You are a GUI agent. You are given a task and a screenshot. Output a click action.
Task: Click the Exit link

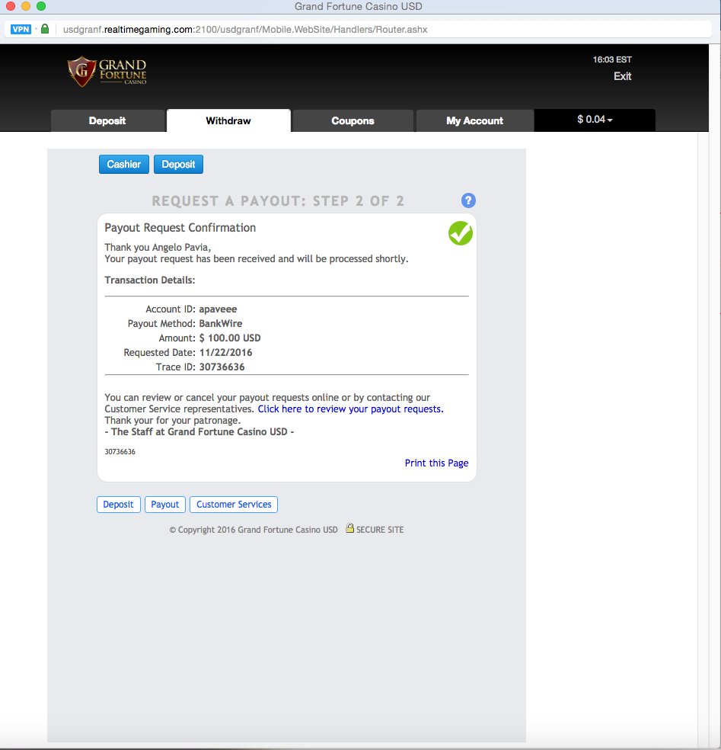coord(622,76)
